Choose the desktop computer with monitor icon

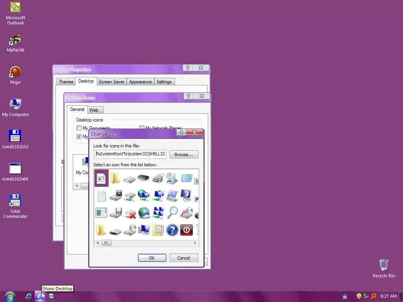144,230
